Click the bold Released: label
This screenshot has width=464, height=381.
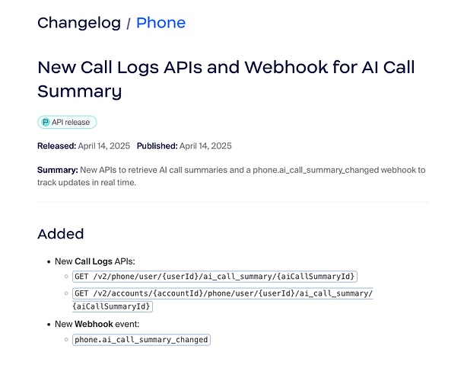(x=57, y=146)
